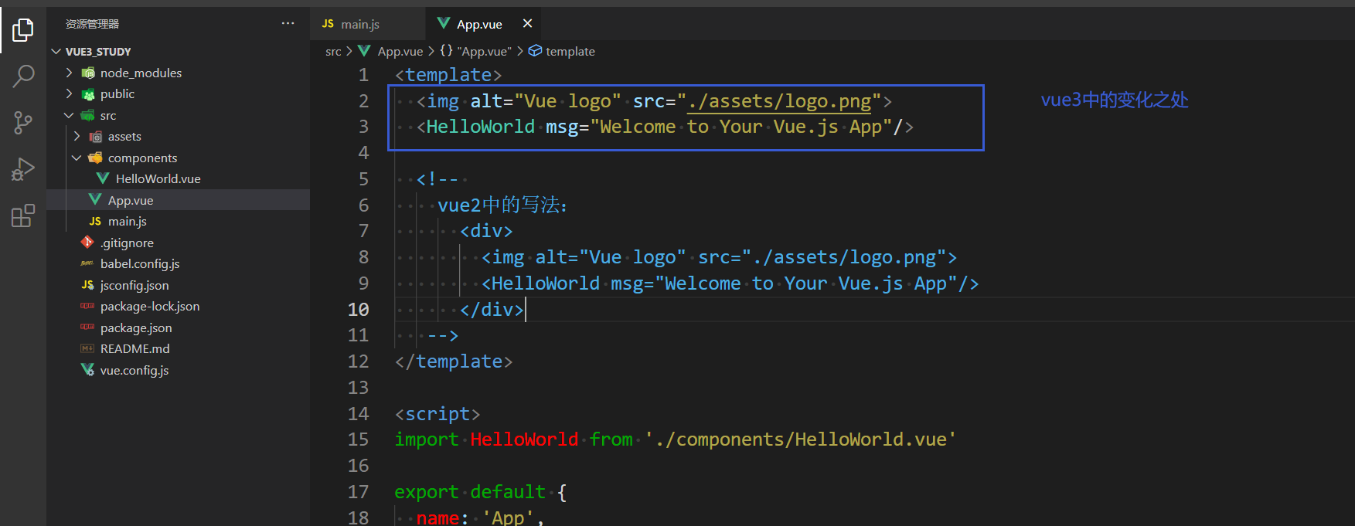Open explorer panel more actions ellipsis

(288, 23)
